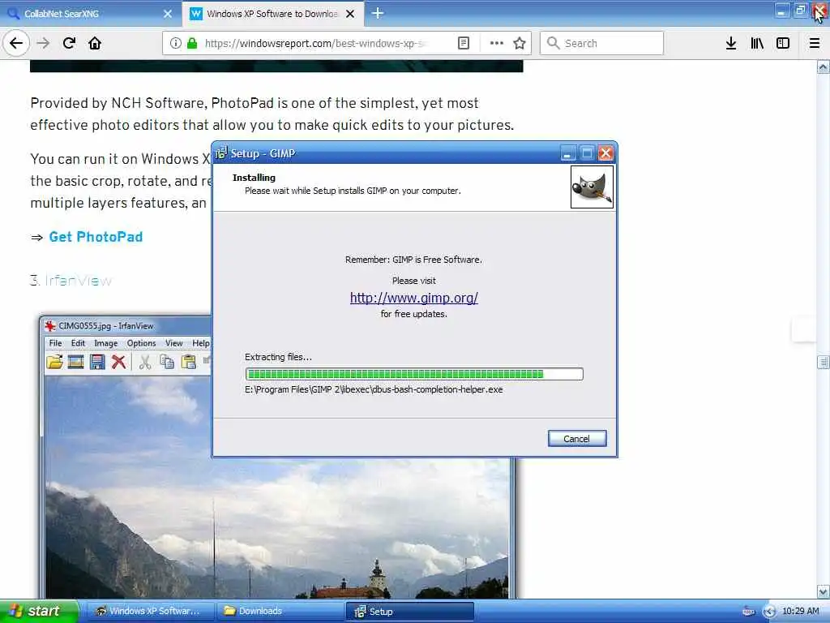The height and width of the screenshot is (623, 830).
Task: Minimize the Firefox browser window
Action: (x=781, y=10)
